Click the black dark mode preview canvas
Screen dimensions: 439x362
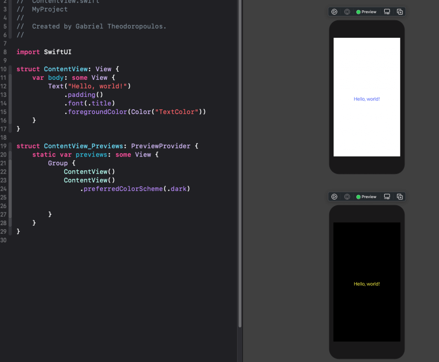click(367, 249)
